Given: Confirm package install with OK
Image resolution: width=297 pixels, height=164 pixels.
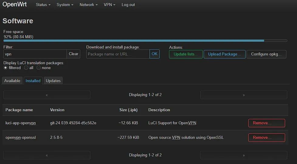Looking at the screenshot, I should [154, 54].
